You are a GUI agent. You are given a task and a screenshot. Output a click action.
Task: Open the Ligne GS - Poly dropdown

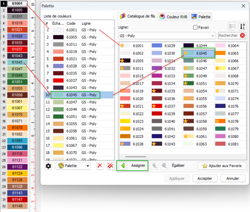tap(167, 36)
